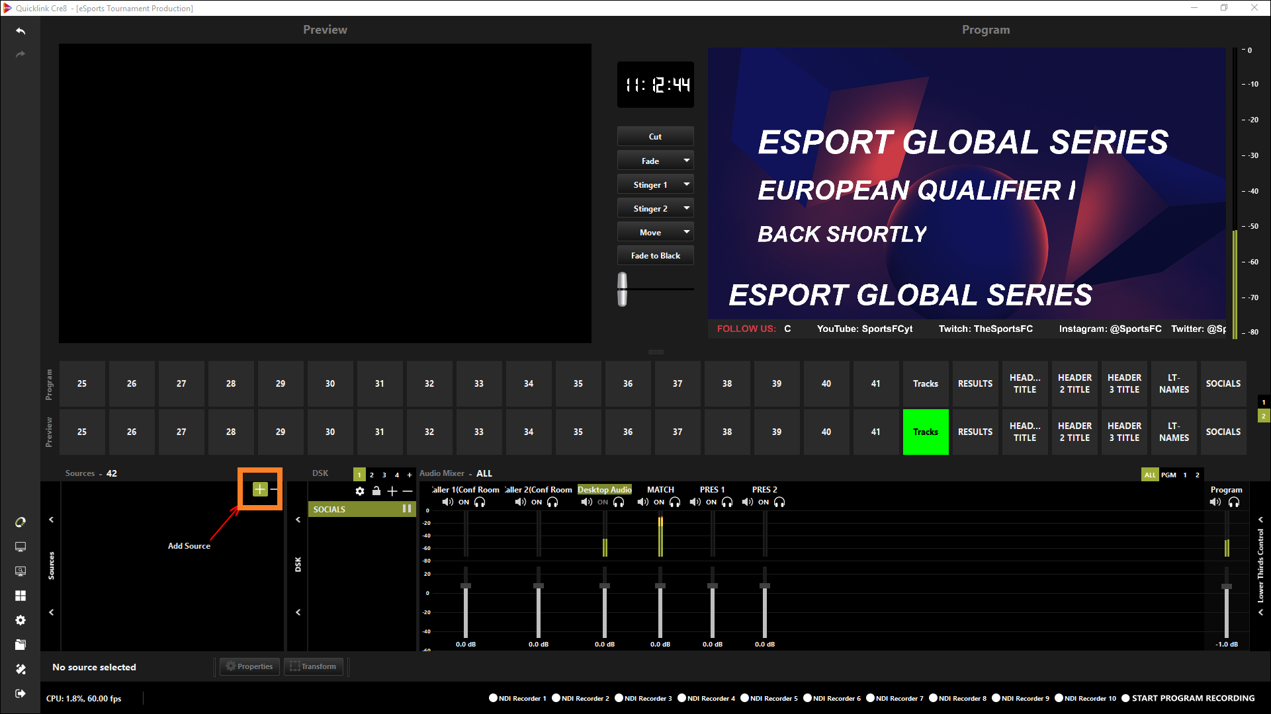Toggle ON for Caller 1 audio channel
This screenshot has width=1271, height=714.
[x=464, y=502]
